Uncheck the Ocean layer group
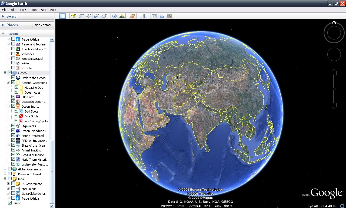The width and height of the screenshot is (346, 208). tap(10, 72)
